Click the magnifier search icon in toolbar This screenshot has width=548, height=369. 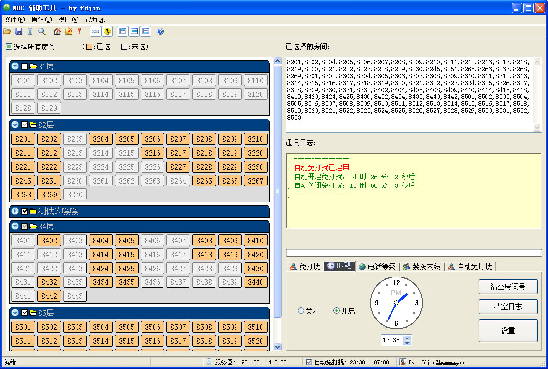pyautogui.click(x=42, y=31)
